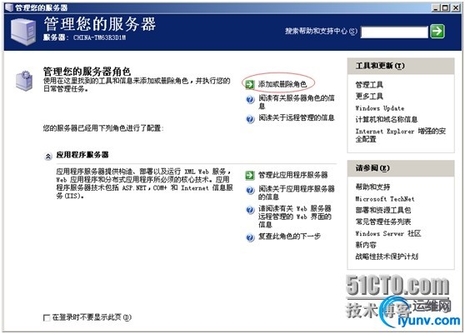465x334 pixels.
Task: Open 更多工具 link
Action: (x=369, y=96)
